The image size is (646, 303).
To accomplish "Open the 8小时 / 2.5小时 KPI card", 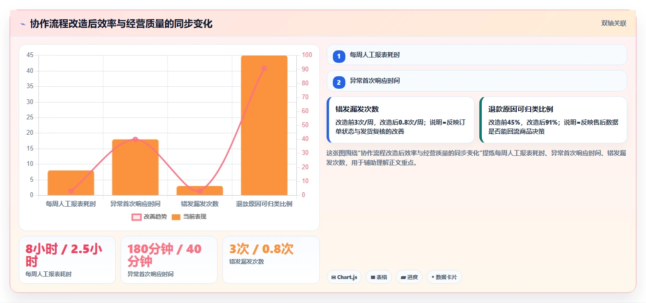I will 67,260.
